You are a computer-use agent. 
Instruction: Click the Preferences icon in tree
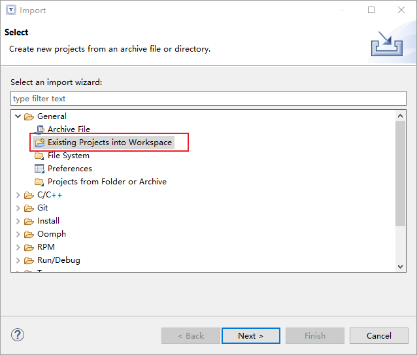click(x=39, y=169)
